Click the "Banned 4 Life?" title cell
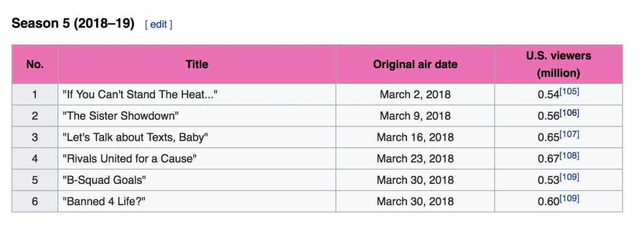This screenshot has height=227, width=642. pos(197,201)
